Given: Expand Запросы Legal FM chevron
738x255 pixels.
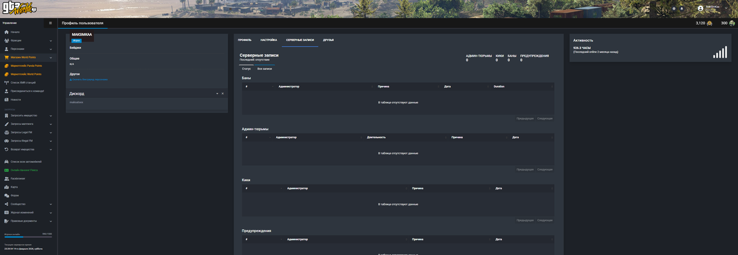Looking at the screenshot, I should coord(51,132).
